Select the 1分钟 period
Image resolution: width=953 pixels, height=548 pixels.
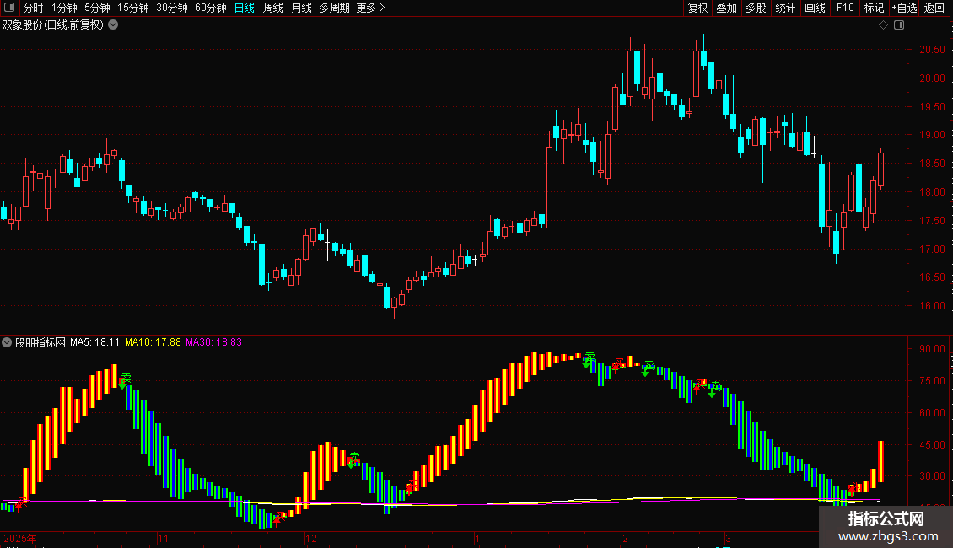[x=64, y=8]
